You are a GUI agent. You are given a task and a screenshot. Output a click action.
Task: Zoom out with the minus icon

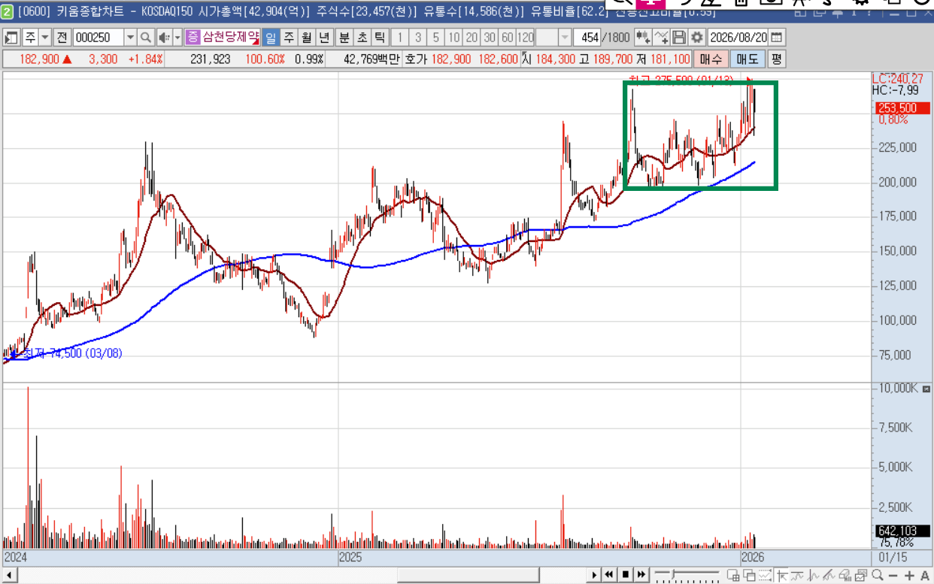[894, 575]
